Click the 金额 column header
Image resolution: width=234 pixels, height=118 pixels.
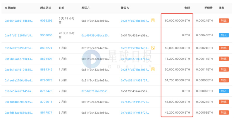pyautogui.click(x=187, y=8)
